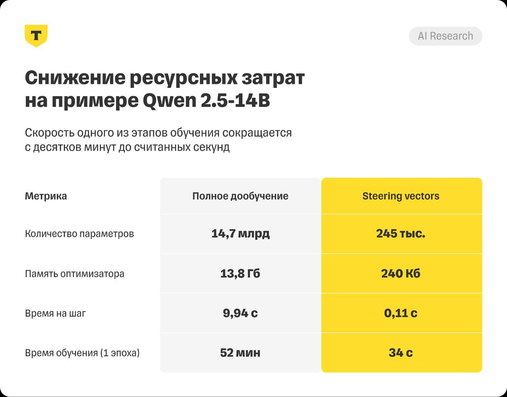This screenshot has width=507, height=397.
Task: Select the "Память оптимизатора" row label
Action: pos(74,274)
